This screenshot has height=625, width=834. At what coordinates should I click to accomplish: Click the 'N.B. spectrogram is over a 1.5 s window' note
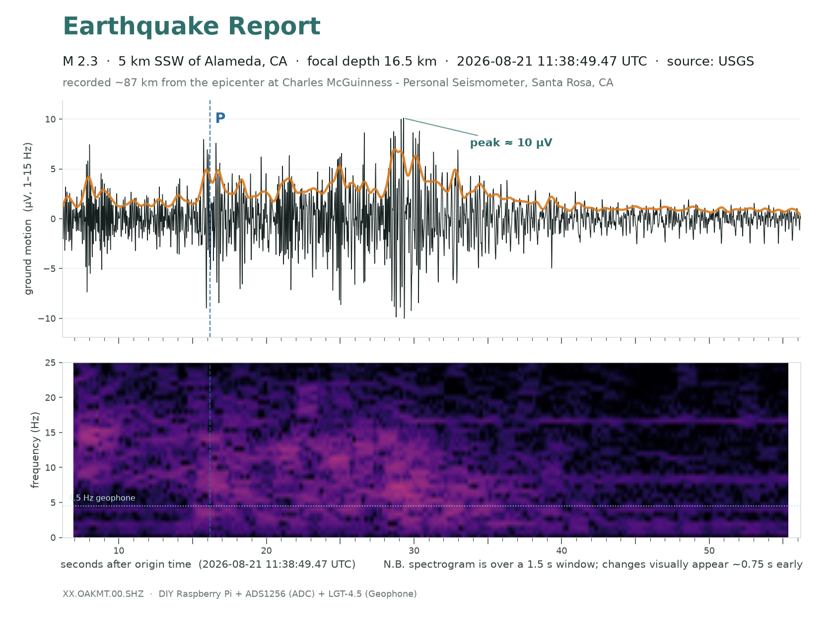[x=593, y=564]
